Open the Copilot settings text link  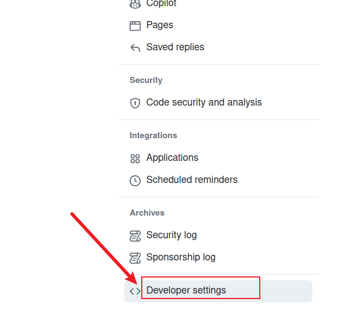tap(161, 4)
